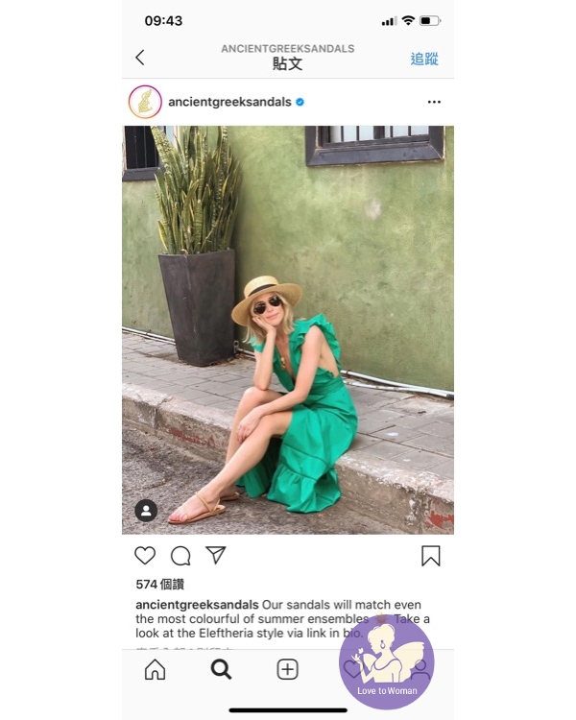Click the Love to Woman logo badge
576x720 pixels.
(387, 661)
